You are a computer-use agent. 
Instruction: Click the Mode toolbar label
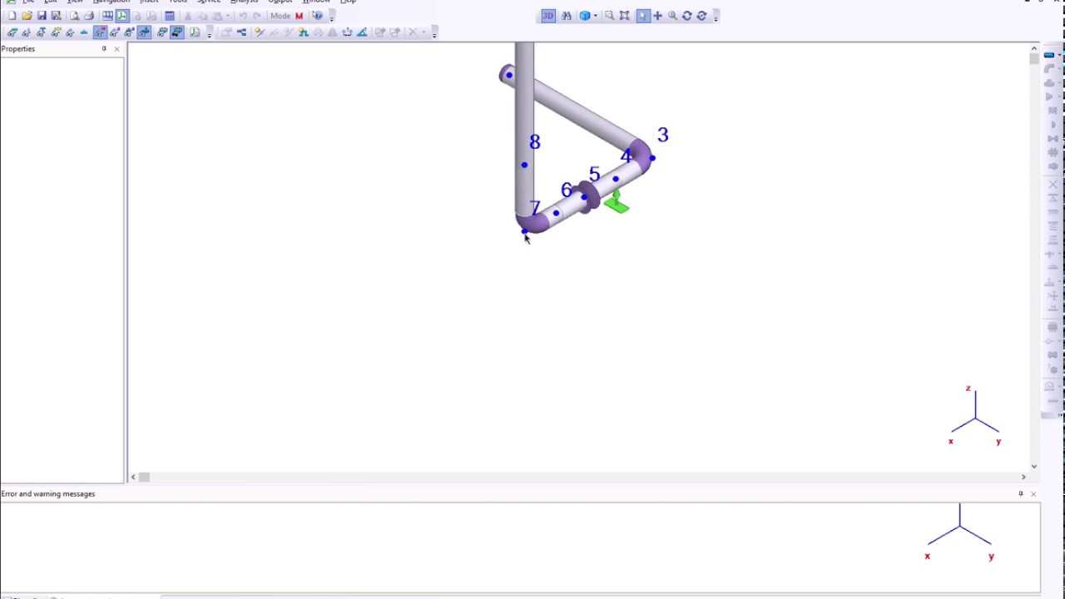tap(280, 16)
